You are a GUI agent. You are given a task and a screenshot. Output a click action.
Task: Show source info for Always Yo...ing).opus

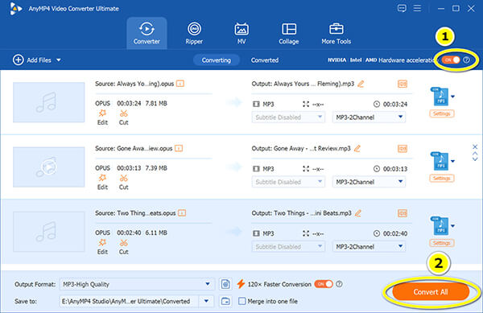point(180,84)
